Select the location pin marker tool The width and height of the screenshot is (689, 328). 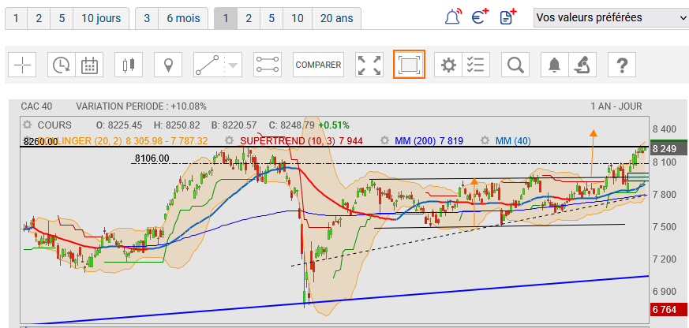click(168, 65)
